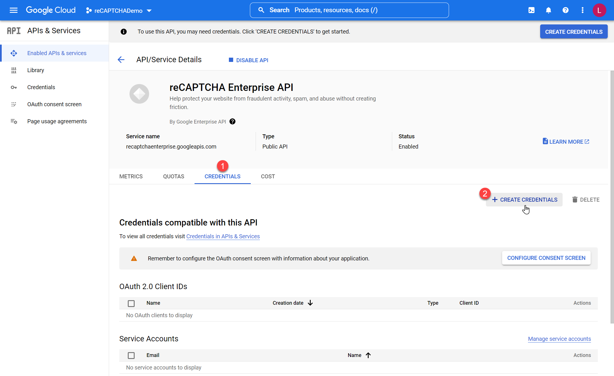Click the info icon in banner
This screenshot has width=614, height=376.
(124, 32)
